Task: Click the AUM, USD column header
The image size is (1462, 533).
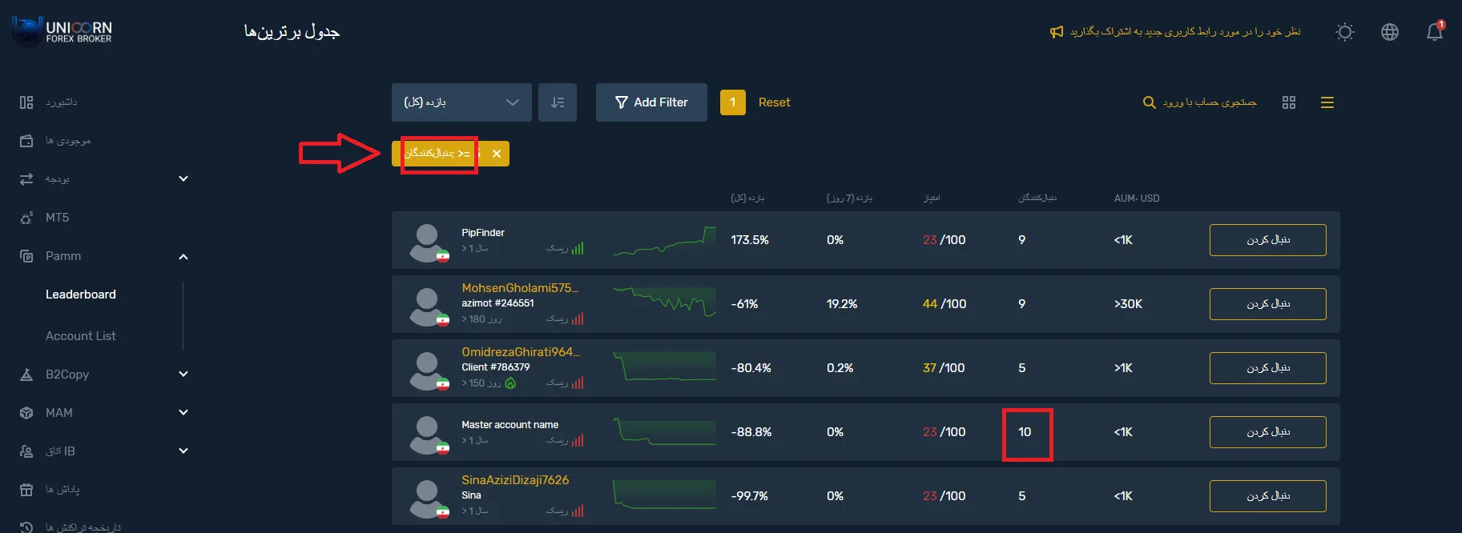Action: click(1137, 198)
